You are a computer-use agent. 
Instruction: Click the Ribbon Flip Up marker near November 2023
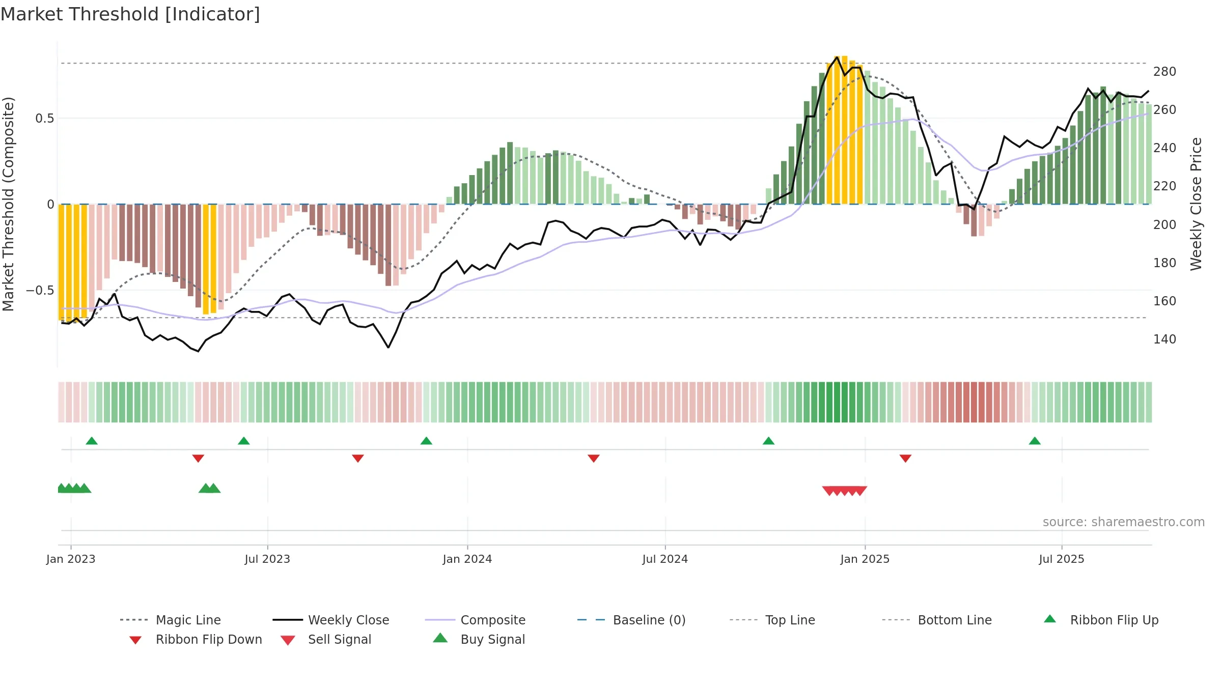click(x=426, y=441)
